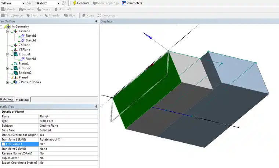The image size is (279, 168).
Task: Open the Sketch2 sketch selector dropdown
Action: 58,3
